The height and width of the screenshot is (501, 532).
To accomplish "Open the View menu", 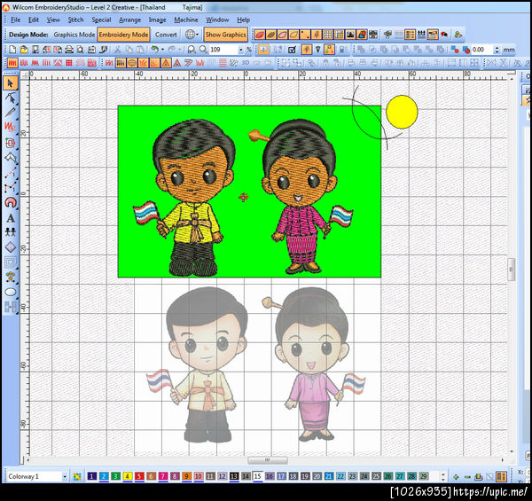I will pos(53,20).
